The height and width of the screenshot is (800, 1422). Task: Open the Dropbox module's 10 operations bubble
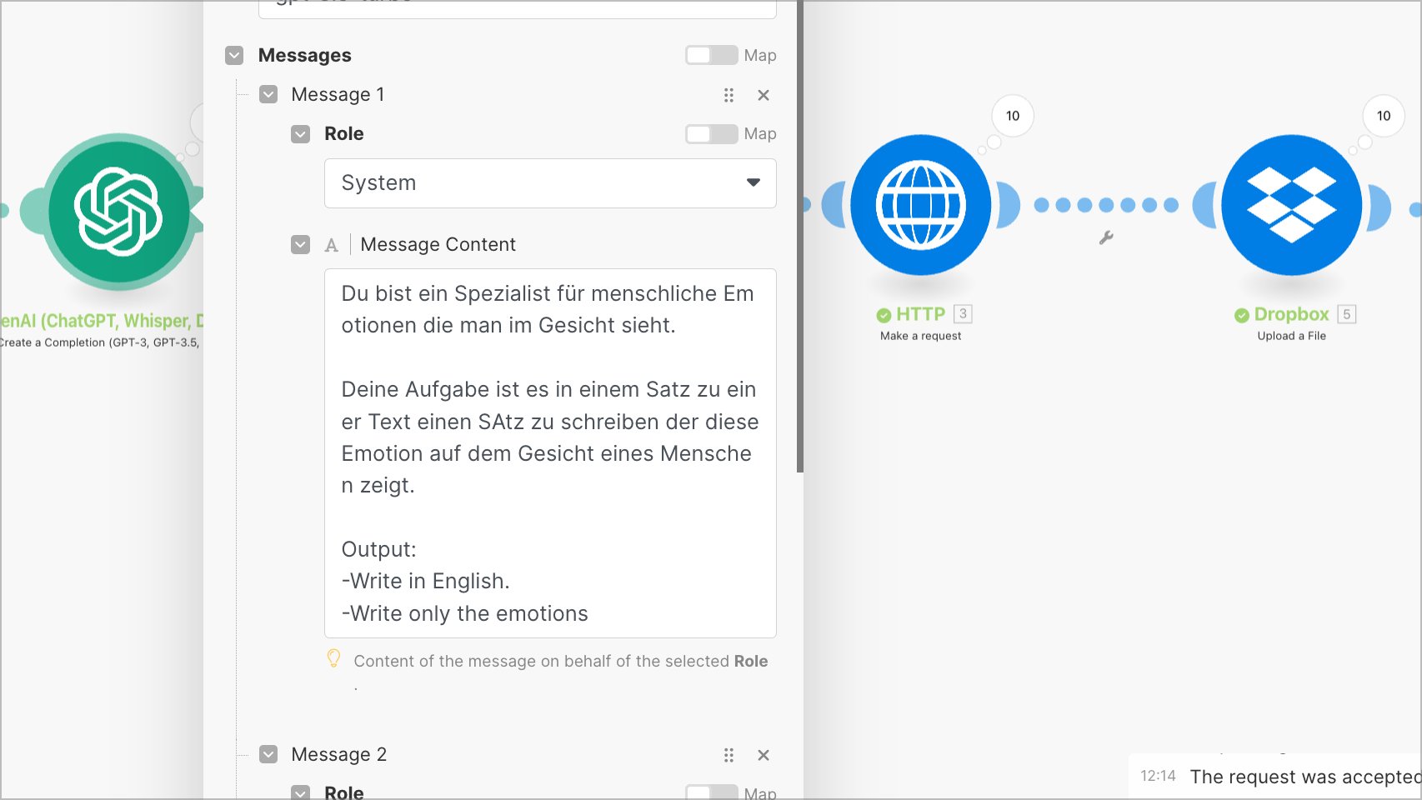(1384, 116)
